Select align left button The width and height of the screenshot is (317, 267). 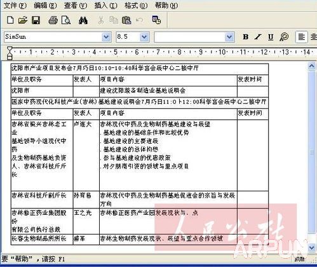pos(301,37)
